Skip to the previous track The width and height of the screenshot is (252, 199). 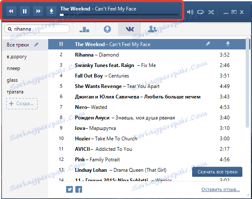pyautogui.click(x=11, y=11)
